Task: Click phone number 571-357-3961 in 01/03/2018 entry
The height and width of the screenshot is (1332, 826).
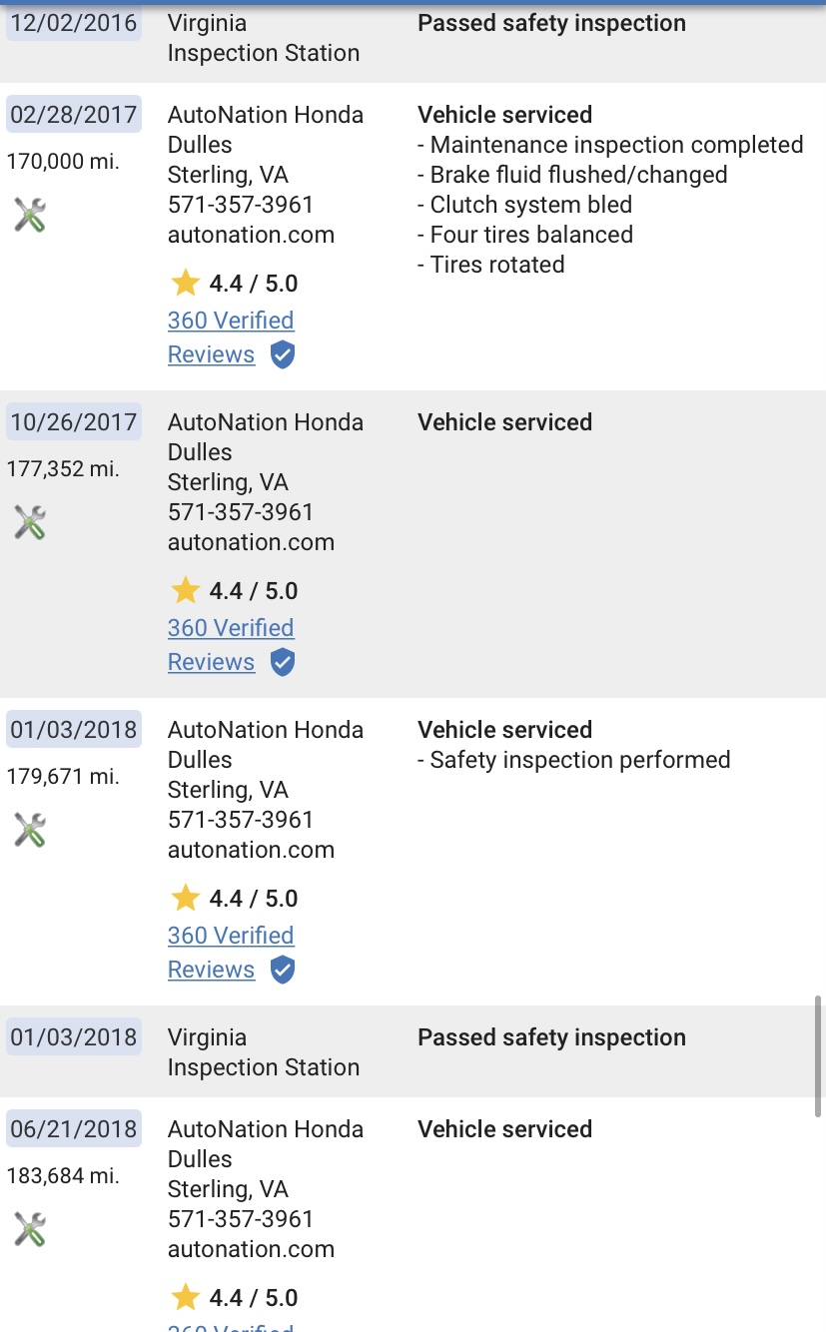Action: tap(241, 820)
